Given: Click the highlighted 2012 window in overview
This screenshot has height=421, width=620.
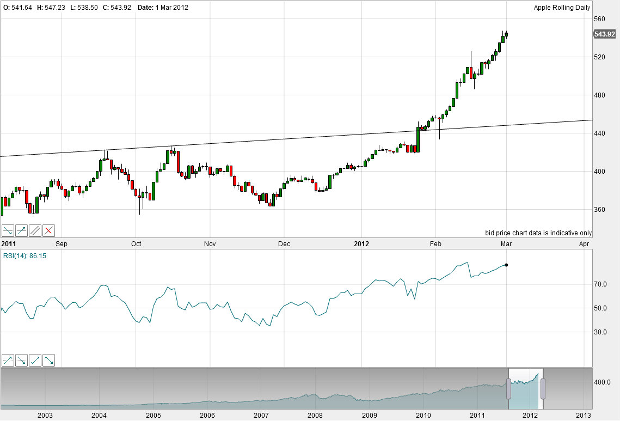Looking at the screenshot, I should click(525, 389).
